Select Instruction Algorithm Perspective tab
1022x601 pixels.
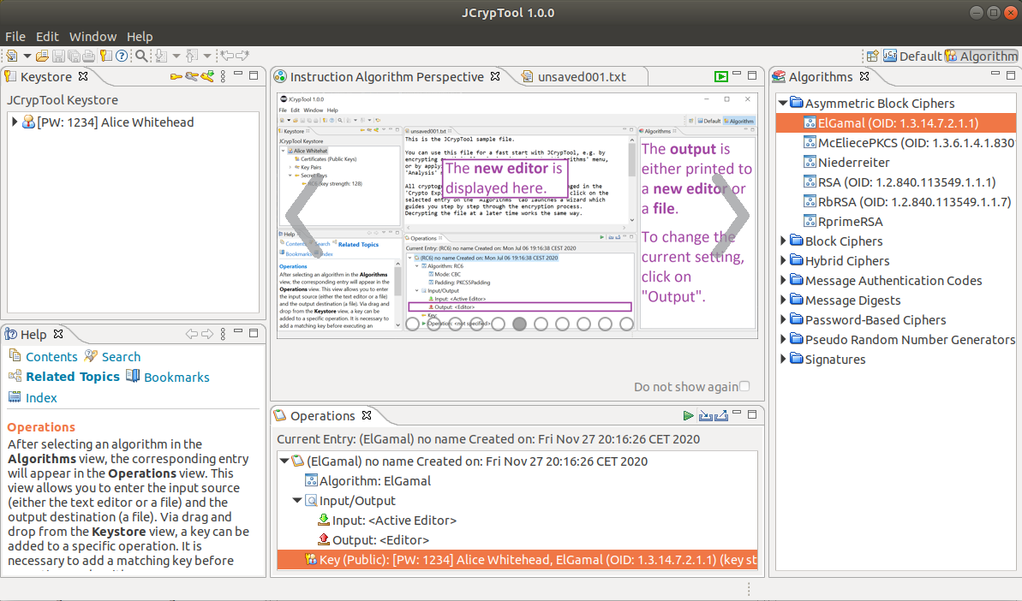[x=386, y=77]
